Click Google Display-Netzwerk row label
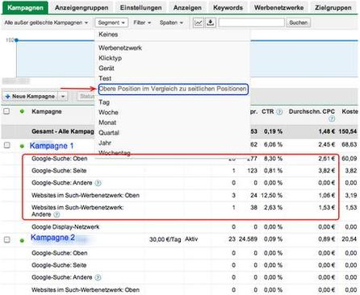Viewport: 360px width, 295px height. pyautogui.click(x=65, y=227)
